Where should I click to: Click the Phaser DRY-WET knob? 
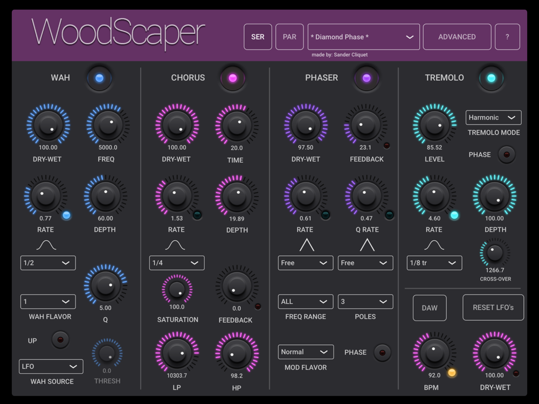pos(306,125)
